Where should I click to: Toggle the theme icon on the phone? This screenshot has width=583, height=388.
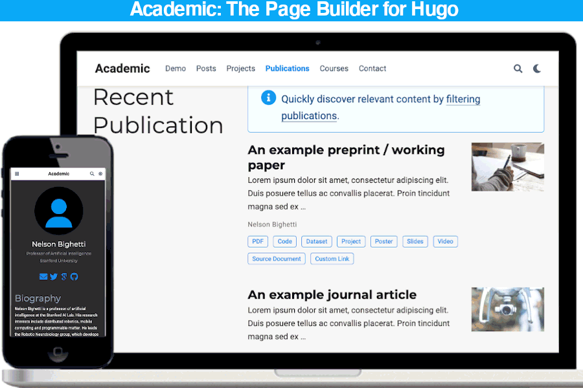pos(100,174)
